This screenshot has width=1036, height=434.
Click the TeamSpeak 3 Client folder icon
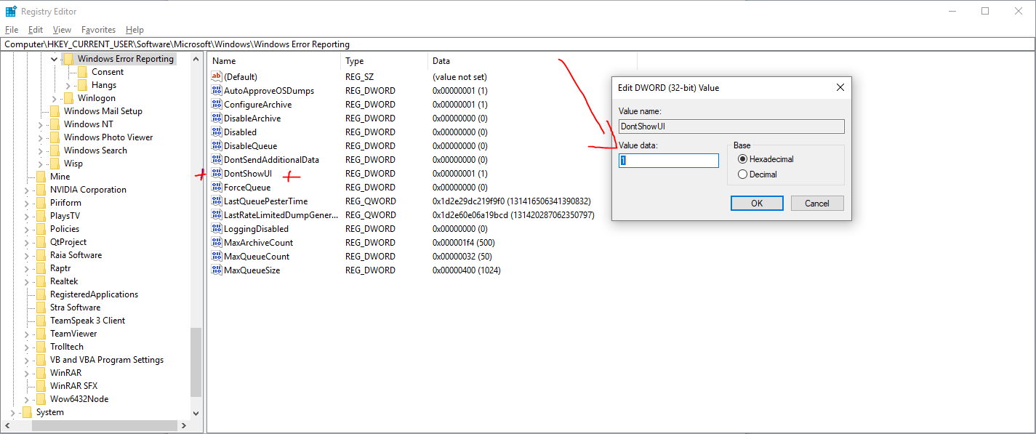[41, 321]
